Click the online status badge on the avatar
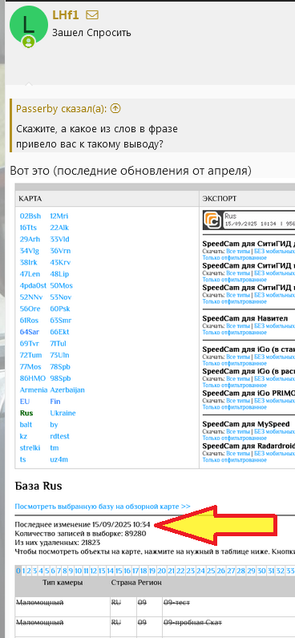This screenshot has height=638, width=295. (29, 41)
